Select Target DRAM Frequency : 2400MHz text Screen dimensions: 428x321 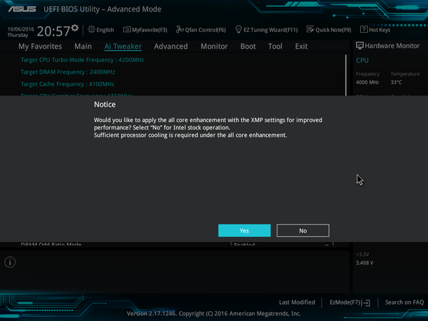click(x=68, y=72)
